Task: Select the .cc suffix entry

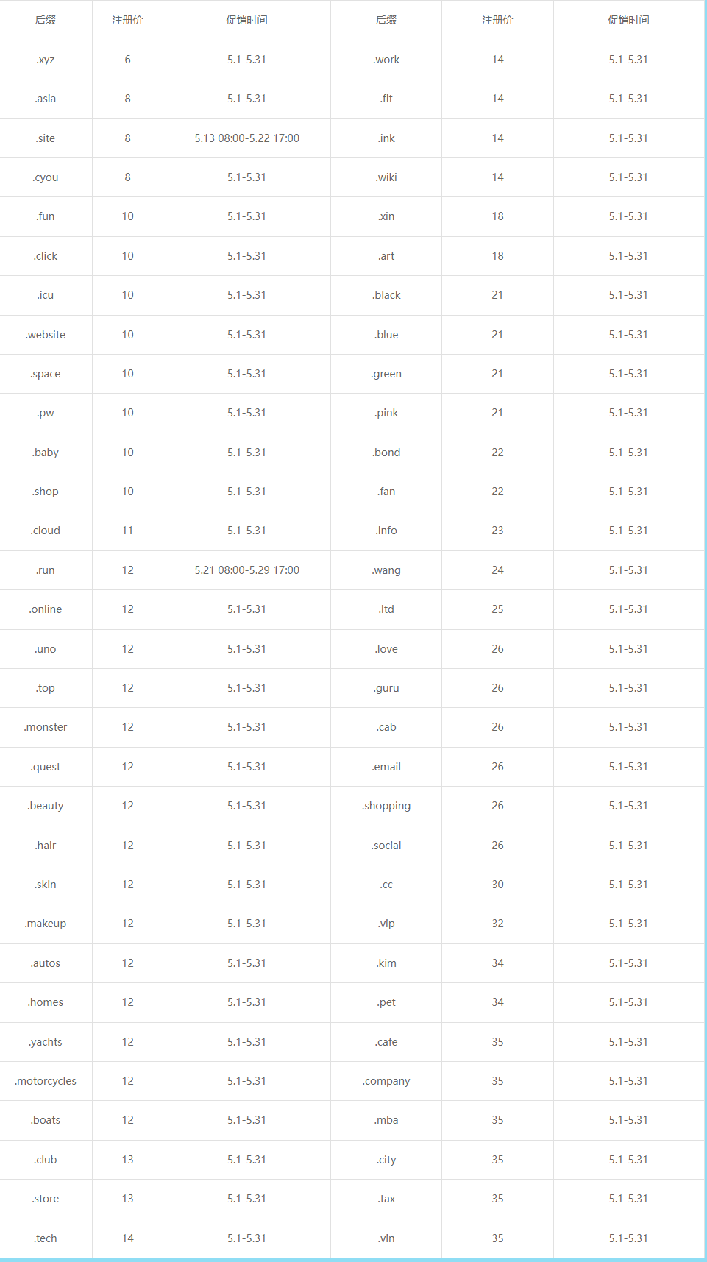Action: [x=386, y=885]
